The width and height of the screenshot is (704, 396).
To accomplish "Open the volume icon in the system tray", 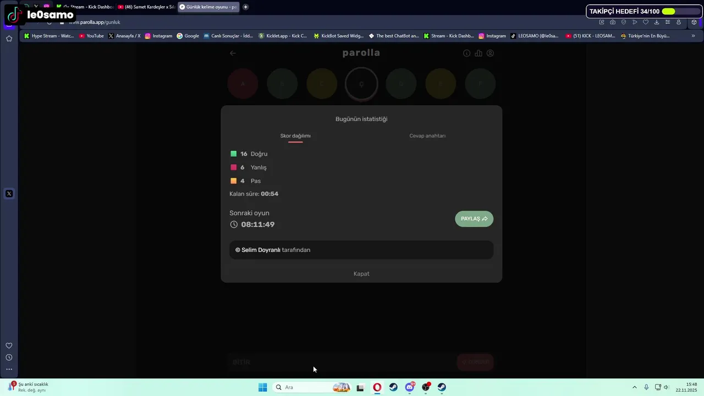I will [x=666, y=387].
